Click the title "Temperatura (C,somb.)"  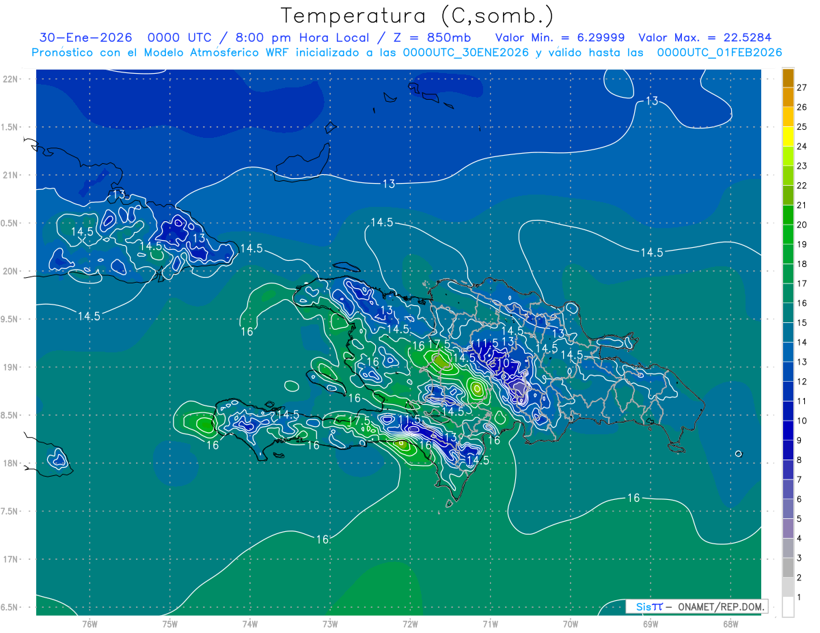pos(417,16)
